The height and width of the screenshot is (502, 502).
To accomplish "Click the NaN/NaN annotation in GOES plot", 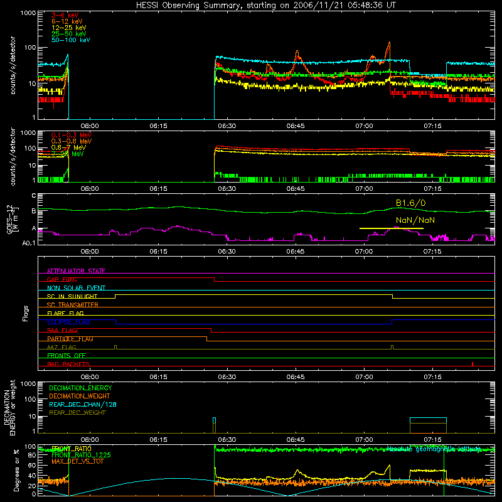I will (x=415, y=220).
